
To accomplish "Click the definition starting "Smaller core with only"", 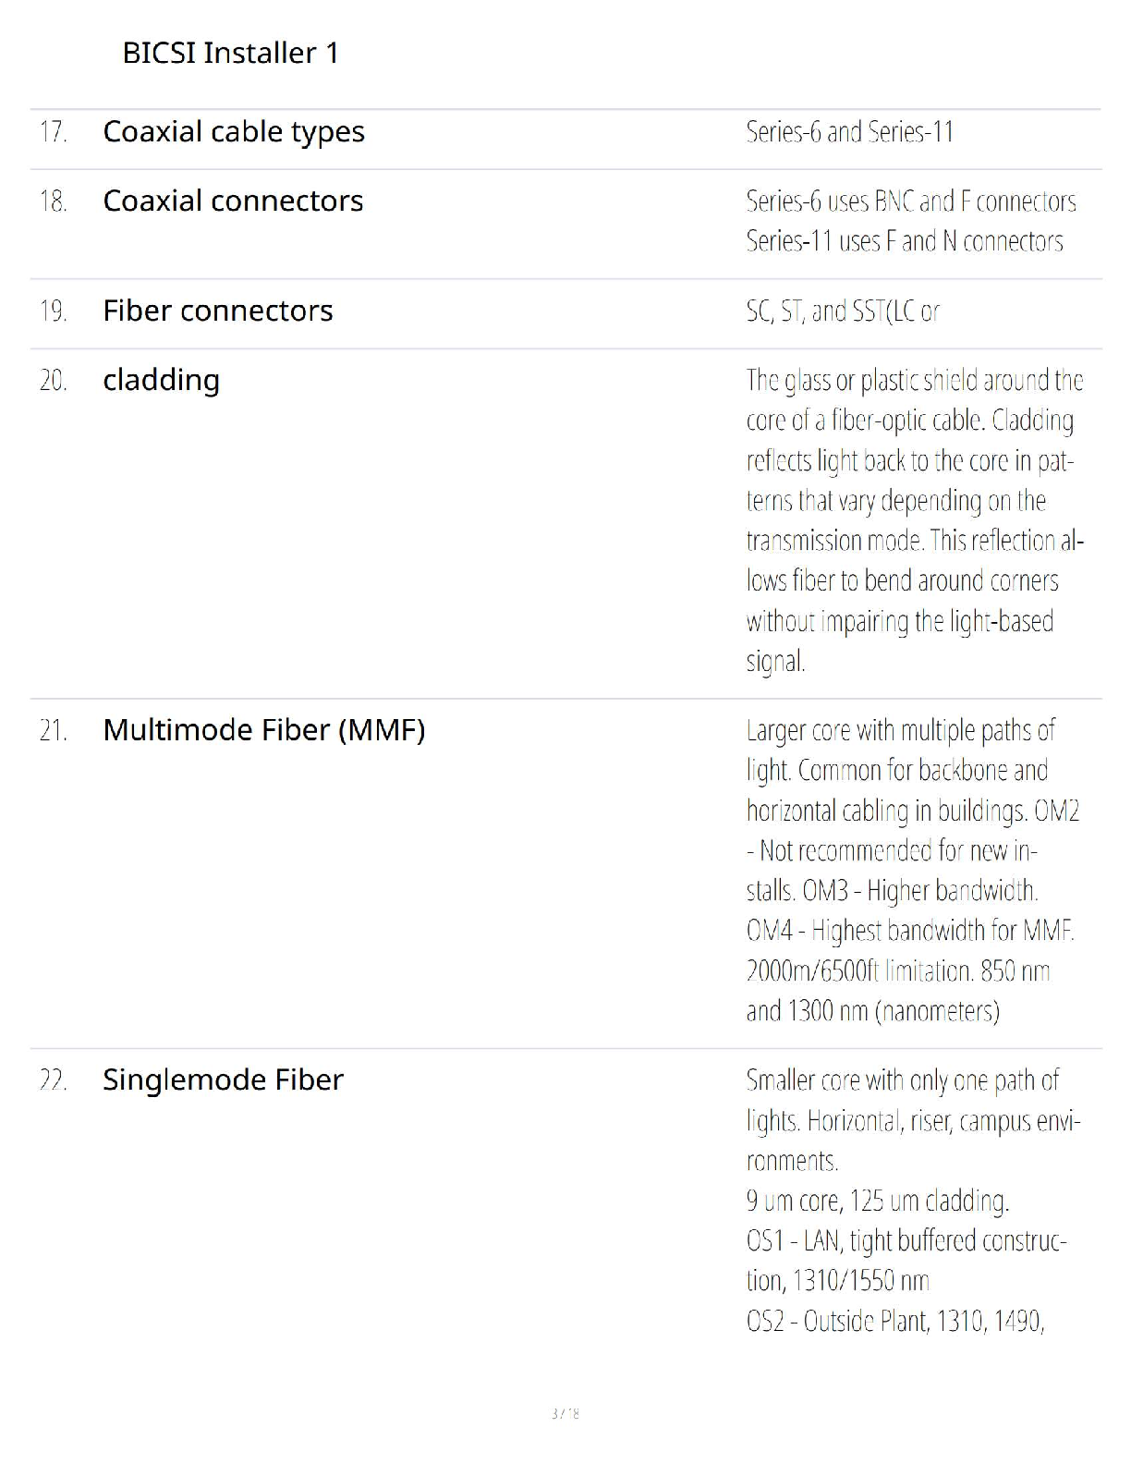I will (912, 1200).
